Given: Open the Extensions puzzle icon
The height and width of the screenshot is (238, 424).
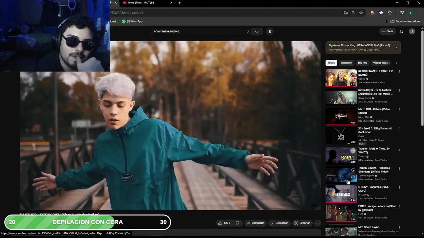Looking at the screenshot, I should click(x=390, y=13).
